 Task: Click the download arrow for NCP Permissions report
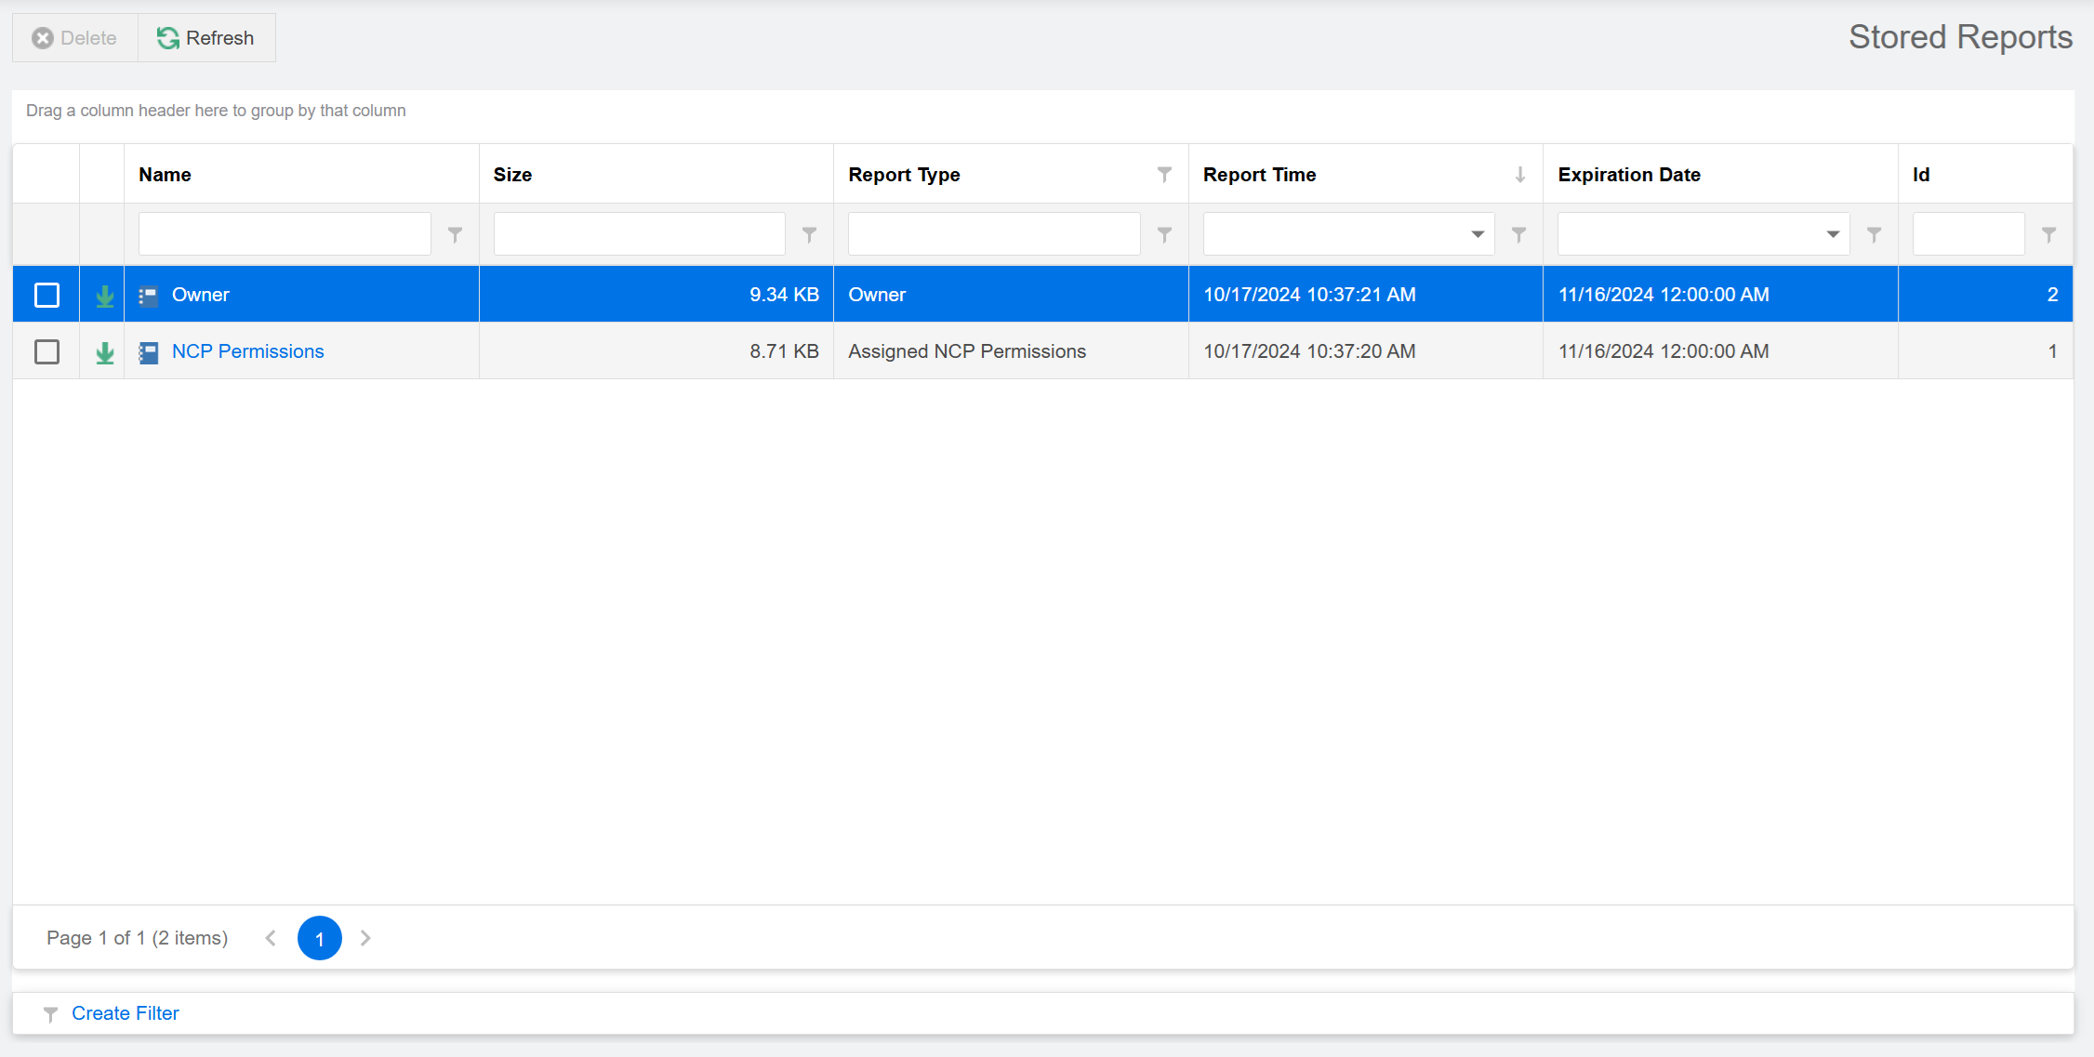pos(105,352)
